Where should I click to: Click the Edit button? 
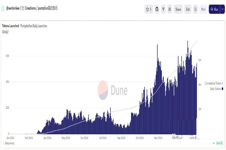(x=188, y=9)
